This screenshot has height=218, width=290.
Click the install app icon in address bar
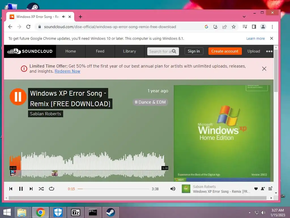pyautogui.click(x=216, y=27)
